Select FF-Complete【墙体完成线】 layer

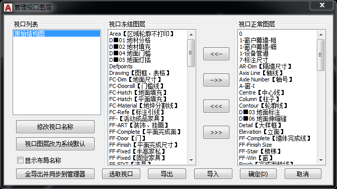(x=275, y=138)
